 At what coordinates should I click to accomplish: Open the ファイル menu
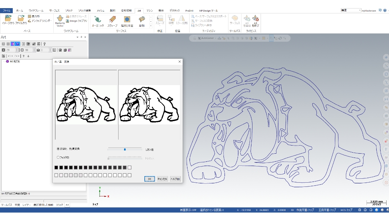click(6, 11)
